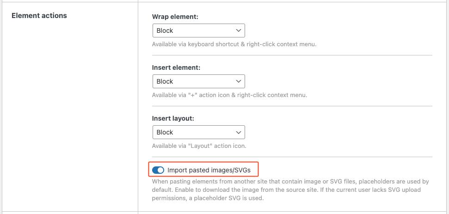449x214 pixels.
Task: Click the 'Block' value in Insert element select
Action: click(x=165, y=81)
